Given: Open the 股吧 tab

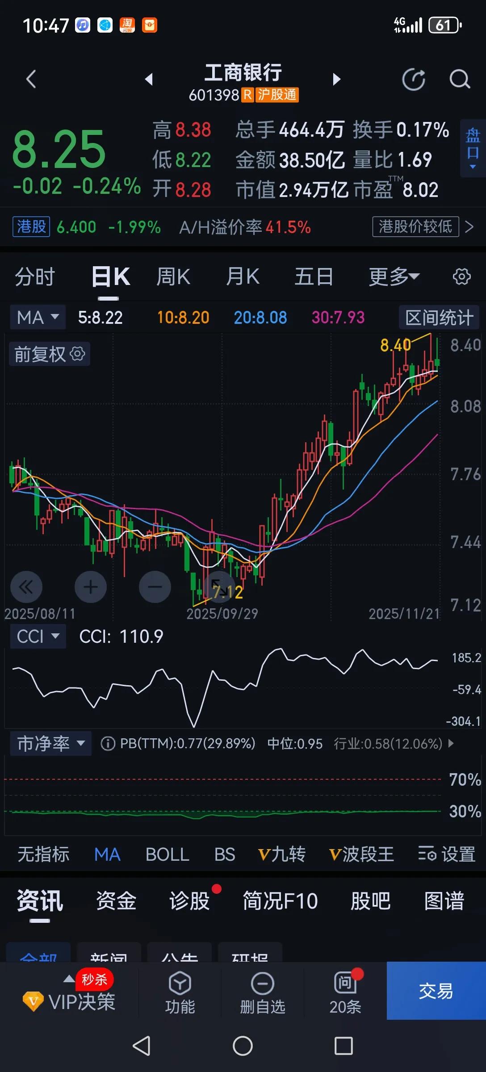Looking at the screenshot, I should coord(370,900).
